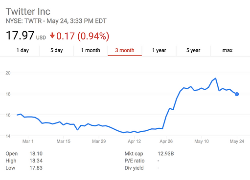Click the P/E ratio label
The width and height of the screenshot is (250, 180).
coord(135,160)
